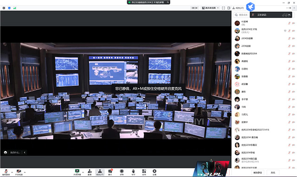Expand the camera options arrow
The width and height of the screenshot is (297, 177).
pyautogui.click(x=25, y=172)
